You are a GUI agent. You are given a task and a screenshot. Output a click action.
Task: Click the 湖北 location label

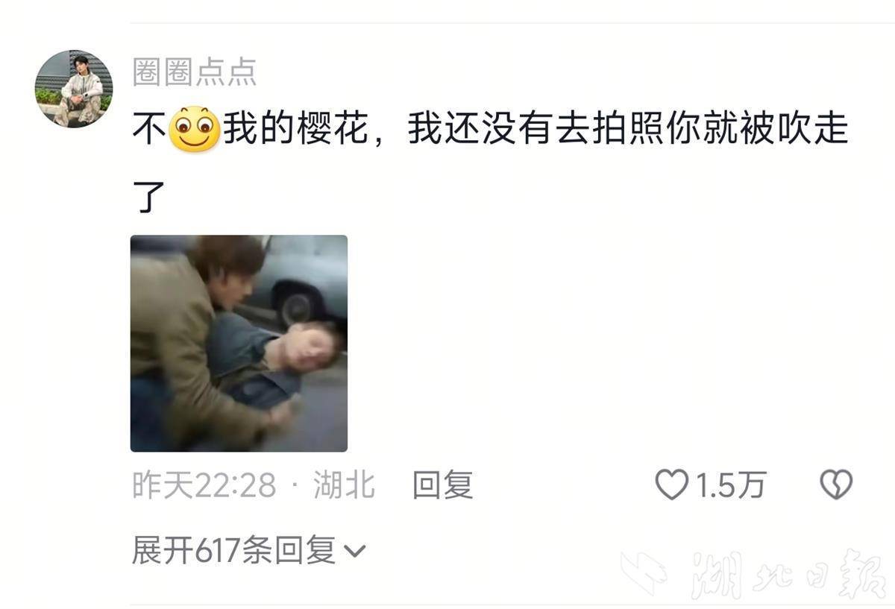tap(344, 485)
